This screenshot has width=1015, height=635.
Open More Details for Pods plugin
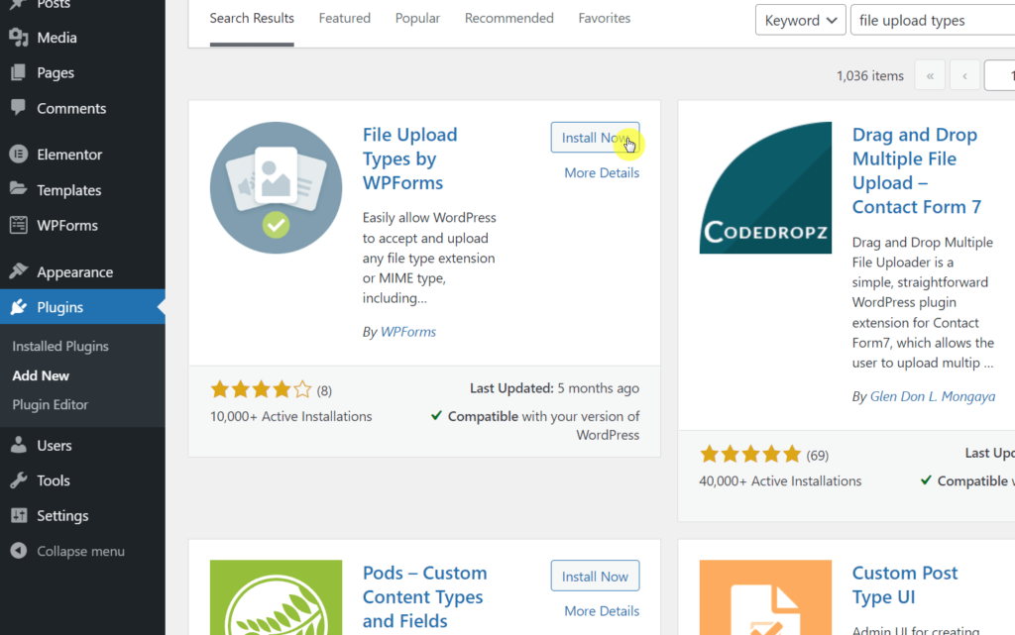(x=602, y=610)
